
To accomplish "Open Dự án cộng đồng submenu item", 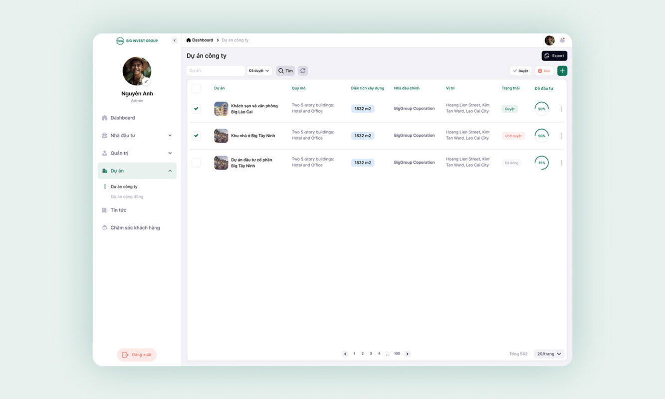I will click(x=127, y=197).
